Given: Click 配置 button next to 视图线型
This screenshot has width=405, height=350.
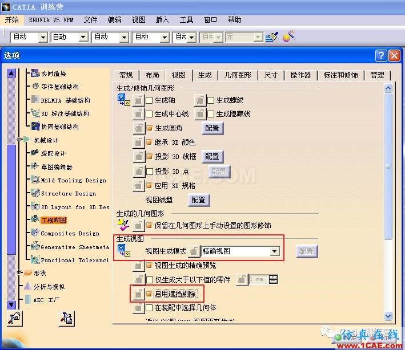Looking at the screenshot, I should tap(198, 200).
